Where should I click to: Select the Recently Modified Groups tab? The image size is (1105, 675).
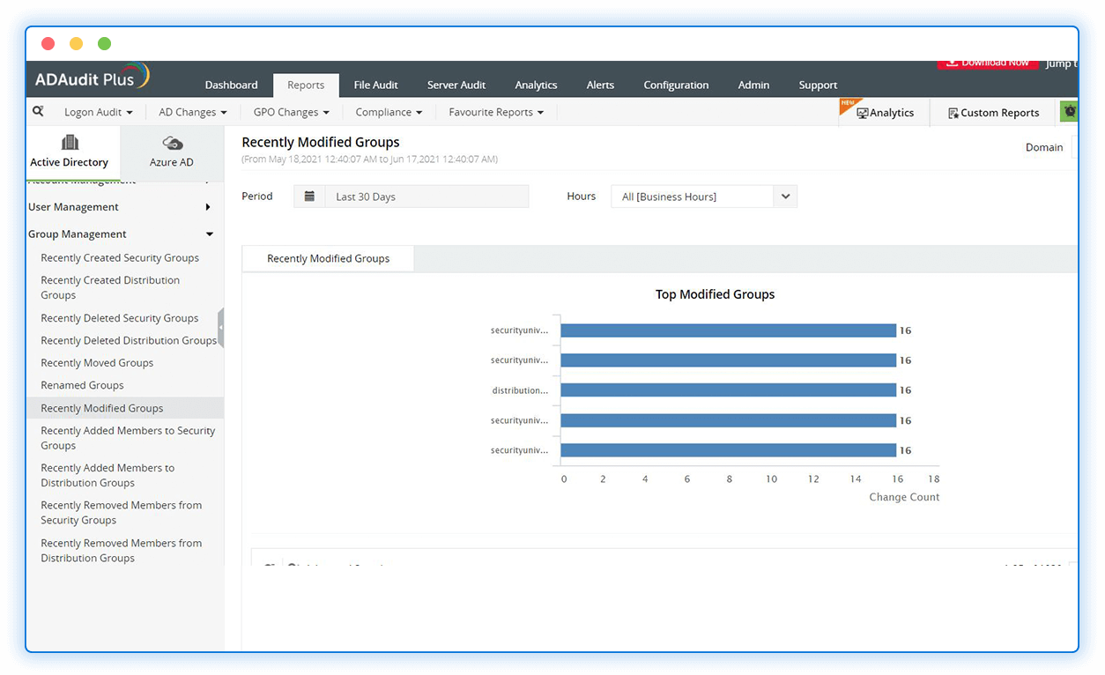327,258
